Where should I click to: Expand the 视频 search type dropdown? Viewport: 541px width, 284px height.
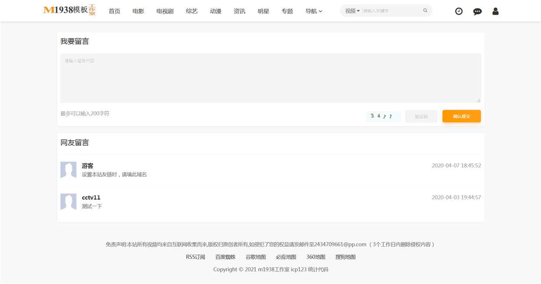(x=352, y=11)
